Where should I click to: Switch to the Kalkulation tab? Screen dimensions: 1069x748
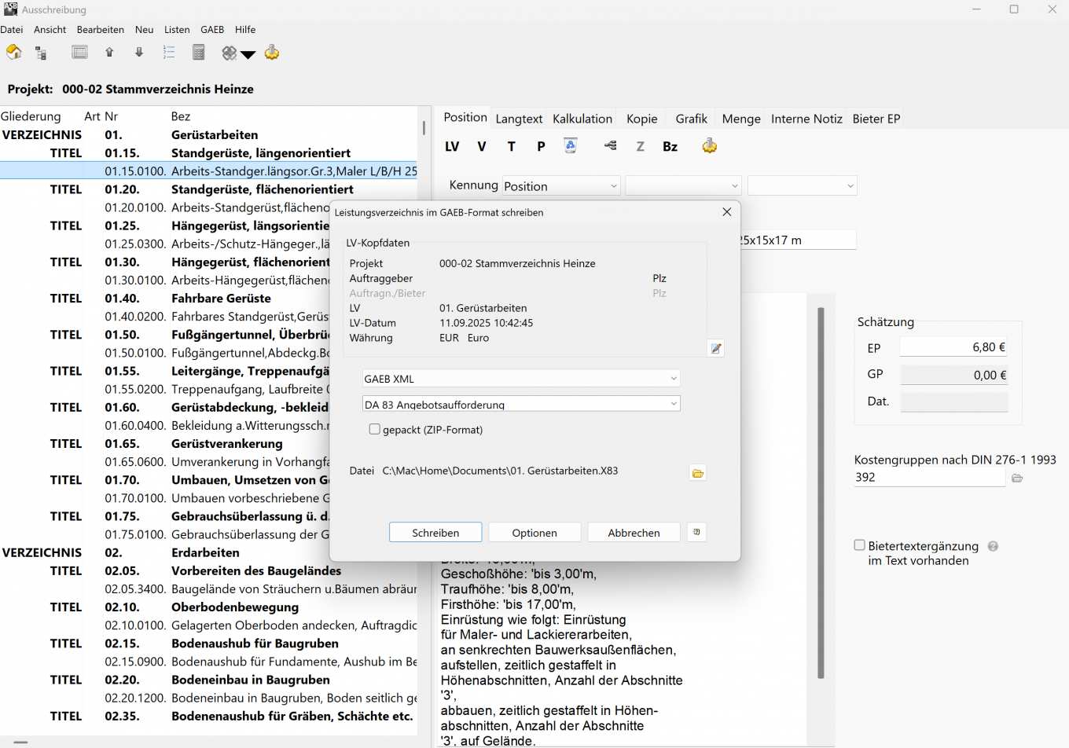(x=582, y=119)
